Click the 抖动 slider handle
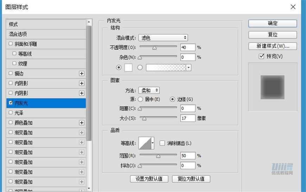Screen dimensions: 306x192 [140, 166]
